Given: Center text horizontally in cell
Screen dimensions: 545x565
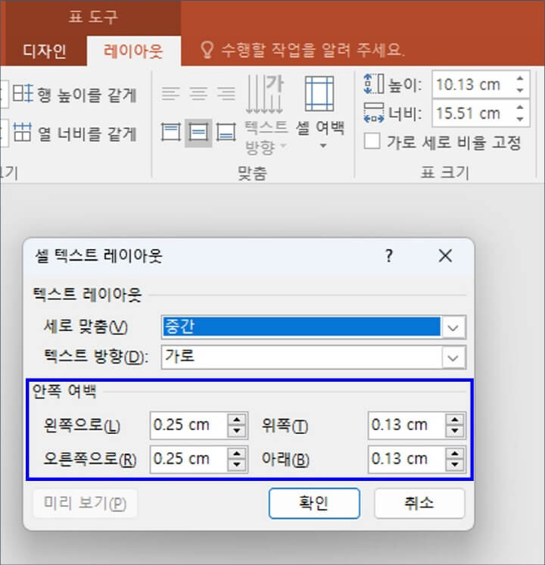Looking at the screenshot, I should [x=198, y=94].
